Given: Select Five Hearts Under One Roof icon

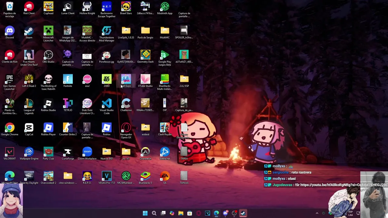Looking at the screenshot, I should point(29,58).
